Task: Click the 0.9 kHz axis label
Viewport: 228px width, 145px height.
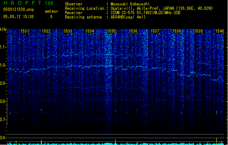Action: (x=3, y=83)
